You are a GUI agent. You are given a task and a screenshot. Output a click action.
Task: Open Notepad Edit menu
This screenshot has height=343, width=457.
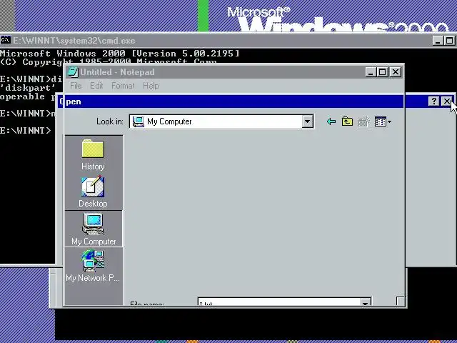[x=96, y=86]
